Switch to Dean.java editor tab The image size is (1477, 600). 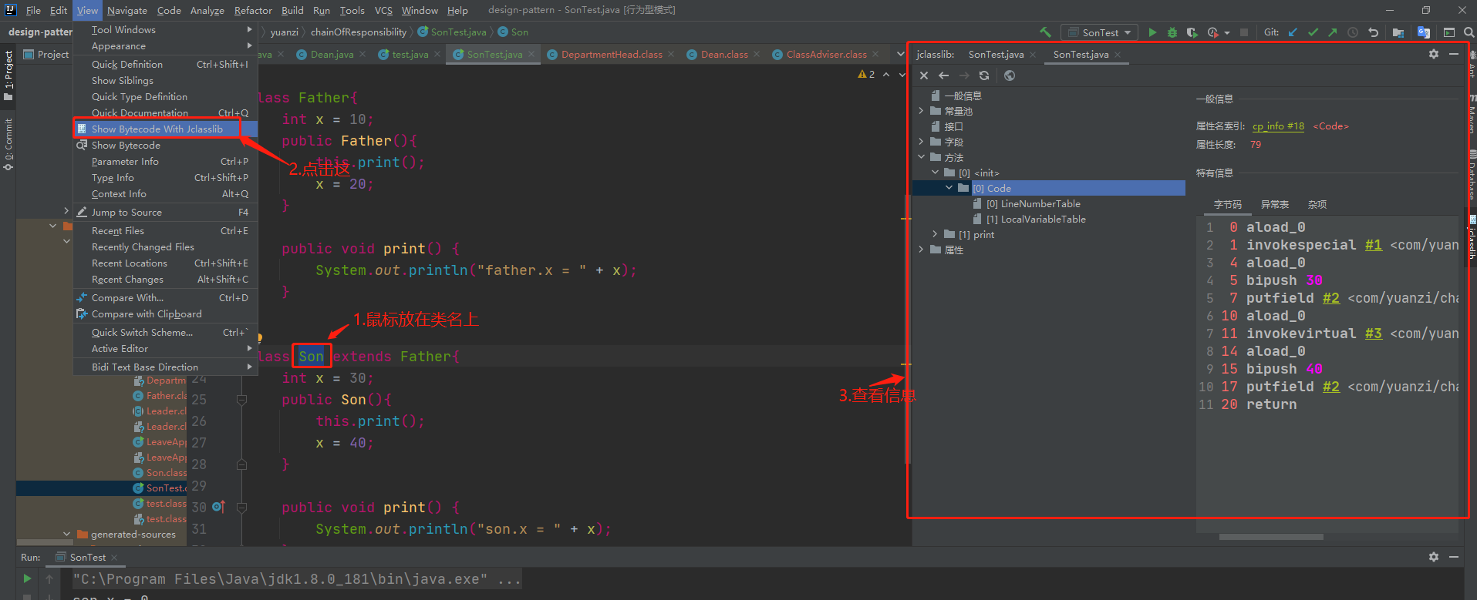click(x=332, y=54)
